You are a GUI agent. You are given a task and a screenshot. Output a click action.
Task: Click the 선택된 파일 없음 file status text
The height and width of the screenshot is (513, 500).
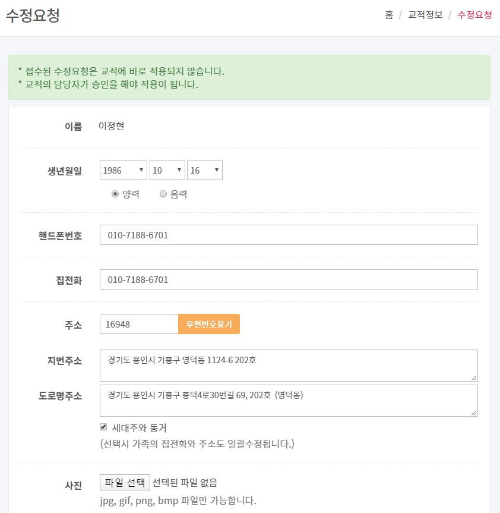185,483
